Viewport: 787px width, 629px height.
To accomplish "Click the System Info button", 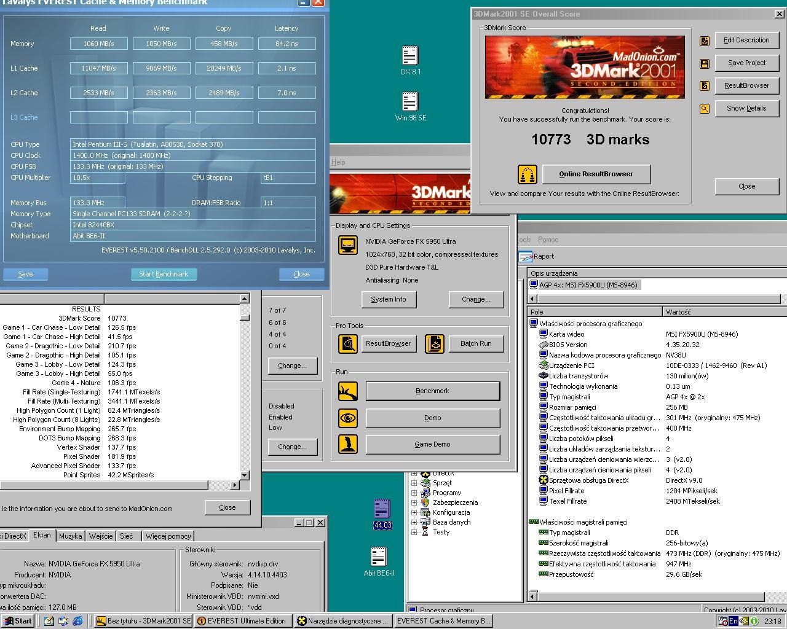I will coord(389,299).
